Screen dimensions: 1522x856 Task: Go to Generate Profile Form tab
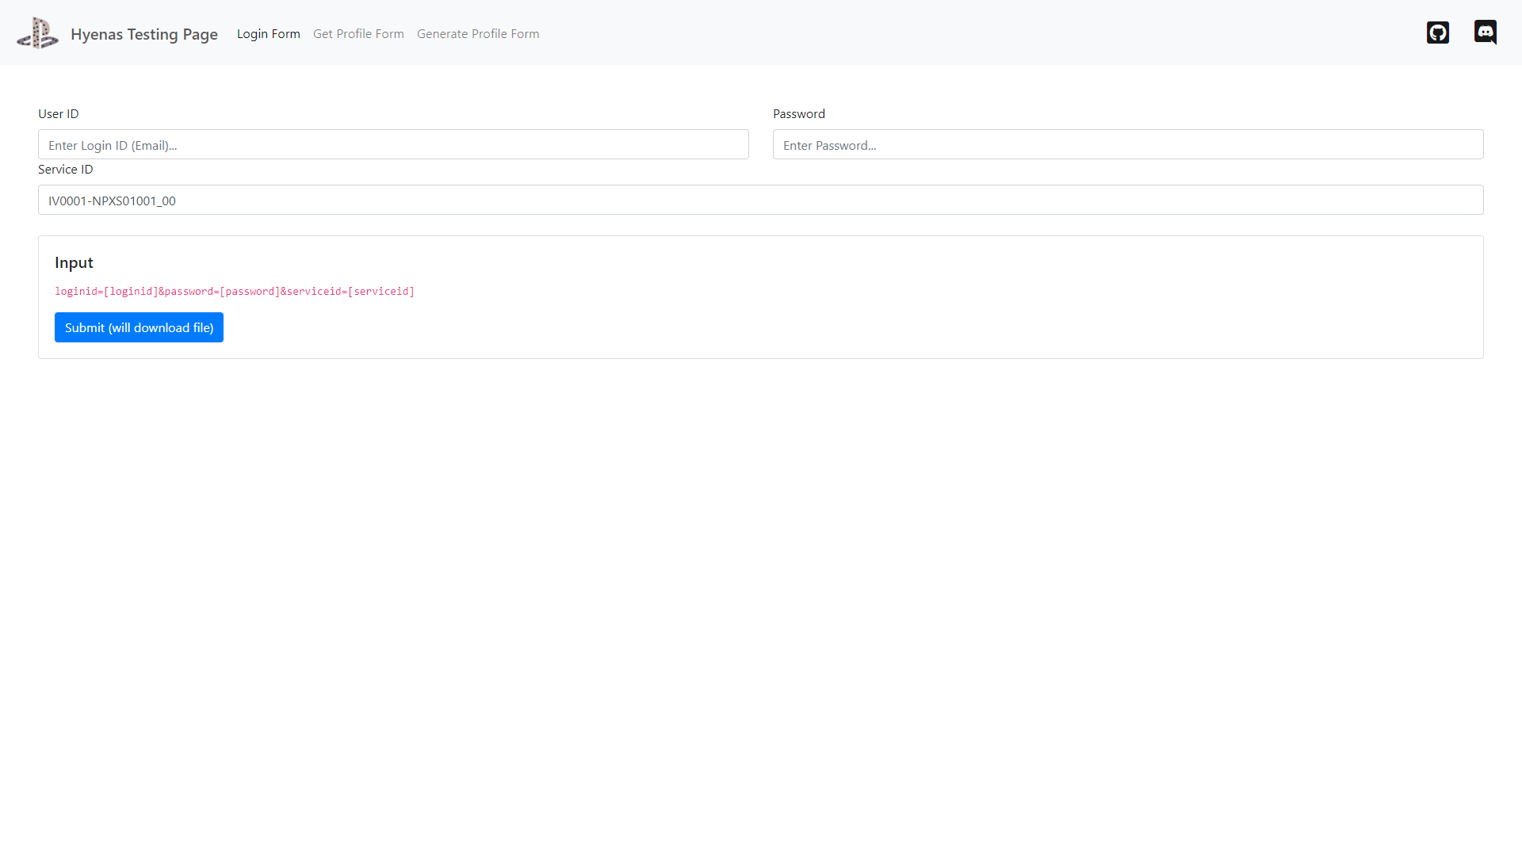coord(477,34)
